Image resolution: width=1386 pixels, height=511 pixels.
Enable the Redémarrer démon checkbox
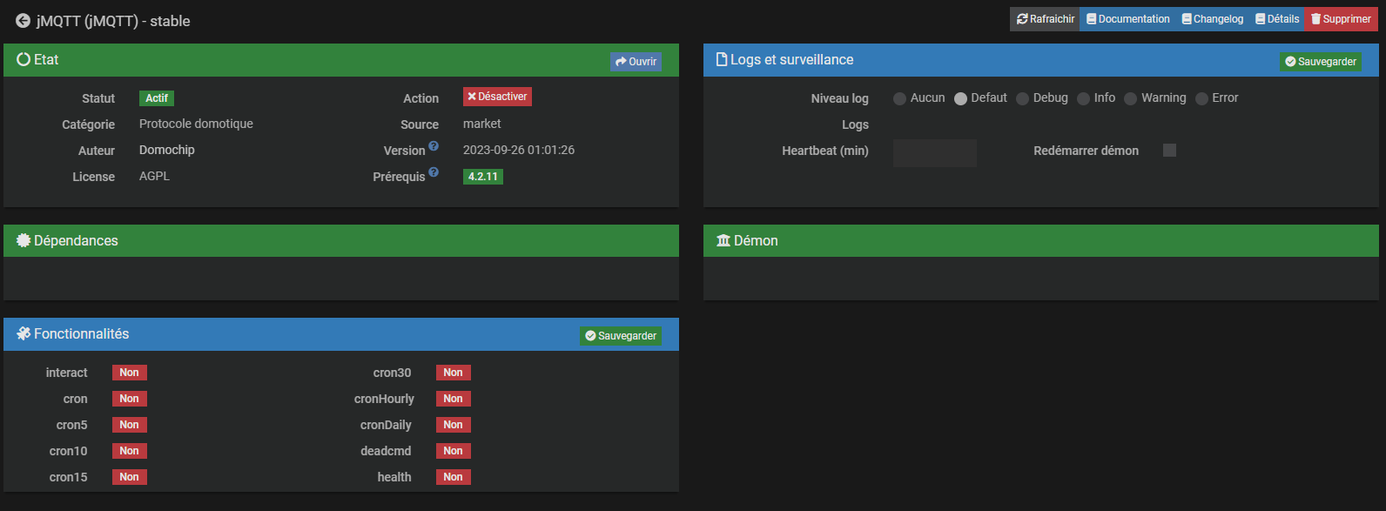coord(1169,151)
